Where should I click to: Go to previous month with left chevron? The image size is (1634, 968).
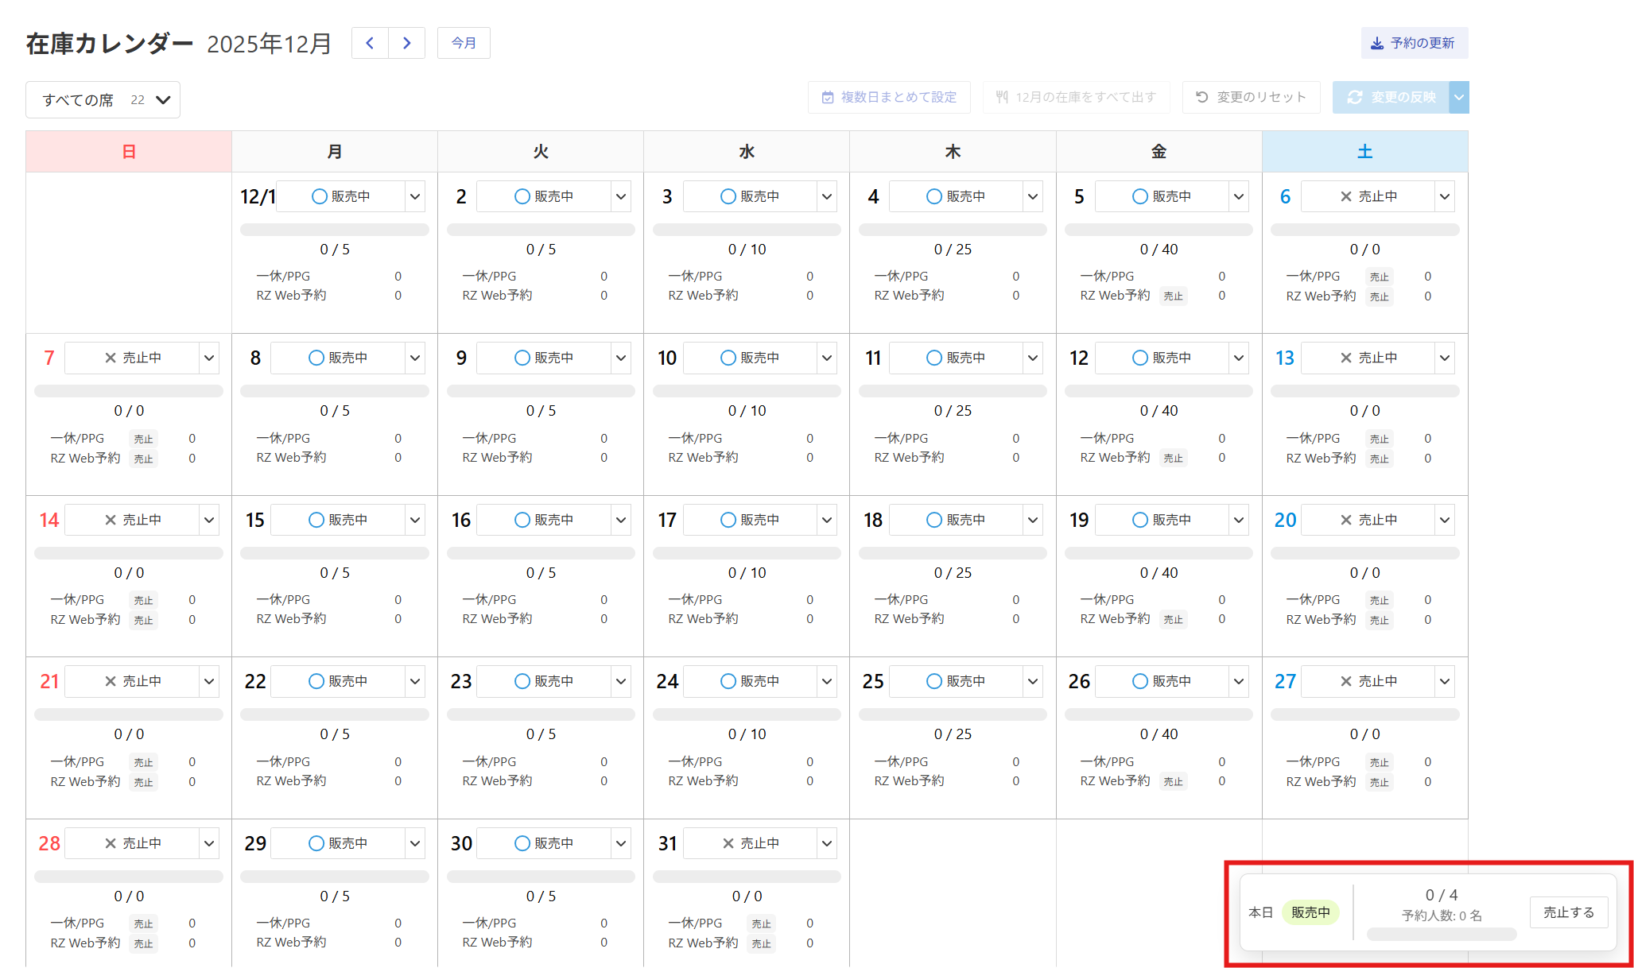[x=370, y=43]
